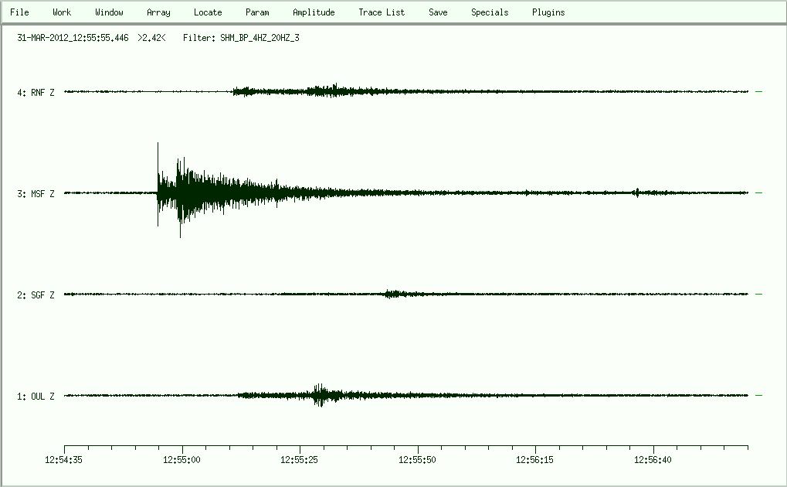
Task: Open the Amplitude menu
Action: pos(314,12)
